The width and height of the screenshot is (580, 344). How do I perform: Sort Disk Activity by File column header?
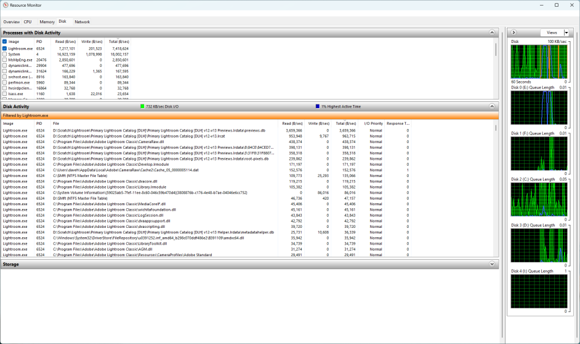(56, 123)
